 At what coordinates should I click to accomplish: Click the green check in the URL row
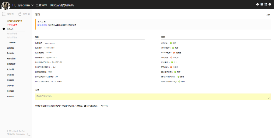tap(178, 76)
